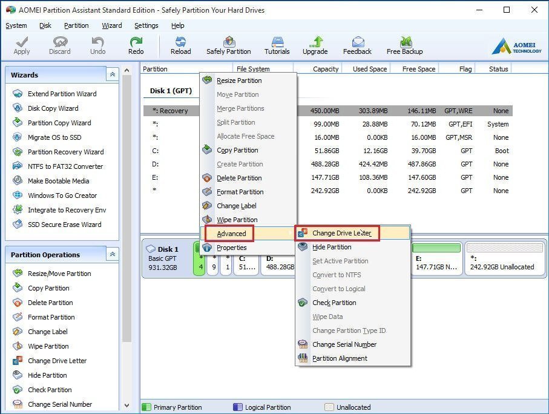The image size is (549, 414).
Task: Select the E: 147.71GB disk map block
Action: pos(436,258)
